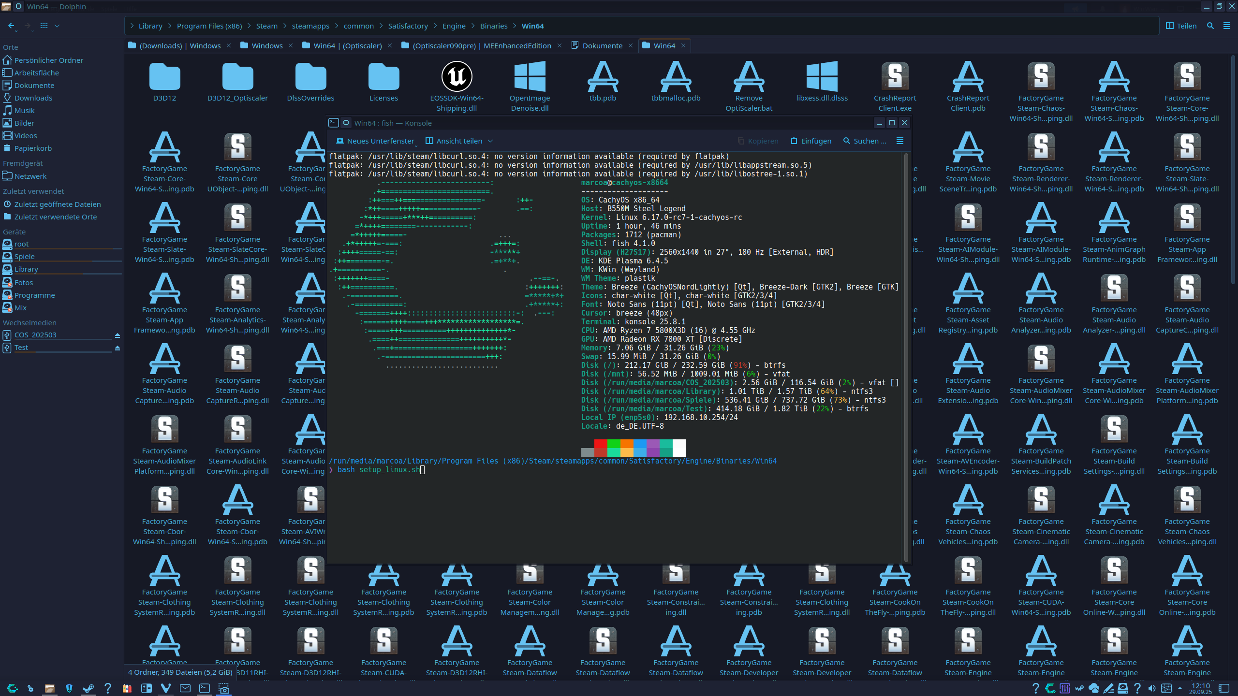
Task: Open the volume icon in the system tray
Action: [x=1152, y=688]
